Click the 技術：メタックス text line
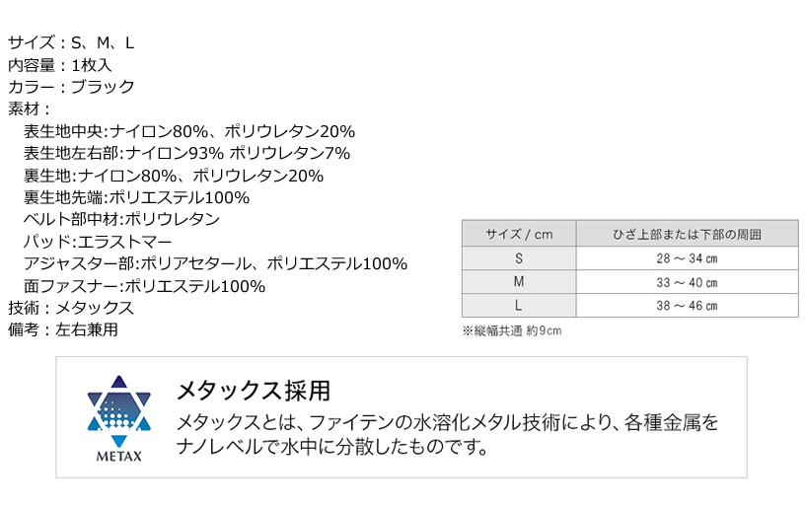Viewport: 805px width, 509px height. tap(71, 308)
